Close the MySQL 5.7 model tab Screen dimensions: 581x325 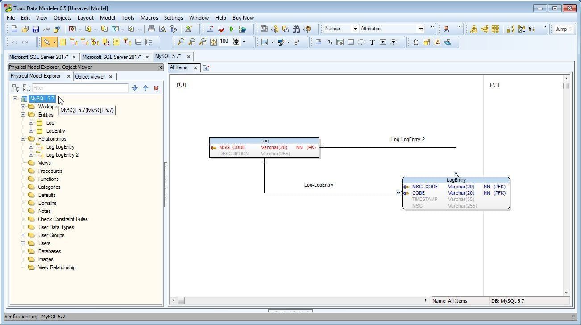click(x=188, y=57)
